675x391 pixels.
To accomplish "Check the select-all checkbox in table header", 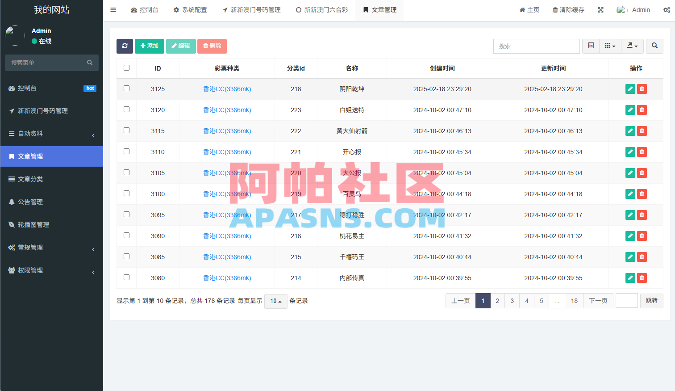I will coord(127,68).
